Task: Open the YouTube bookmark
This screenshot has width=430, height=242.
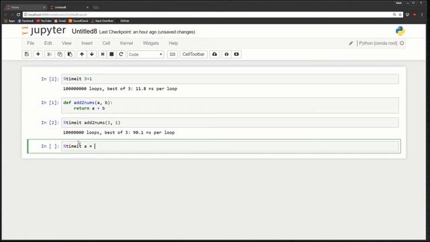Action: click(x=44, y=21)
